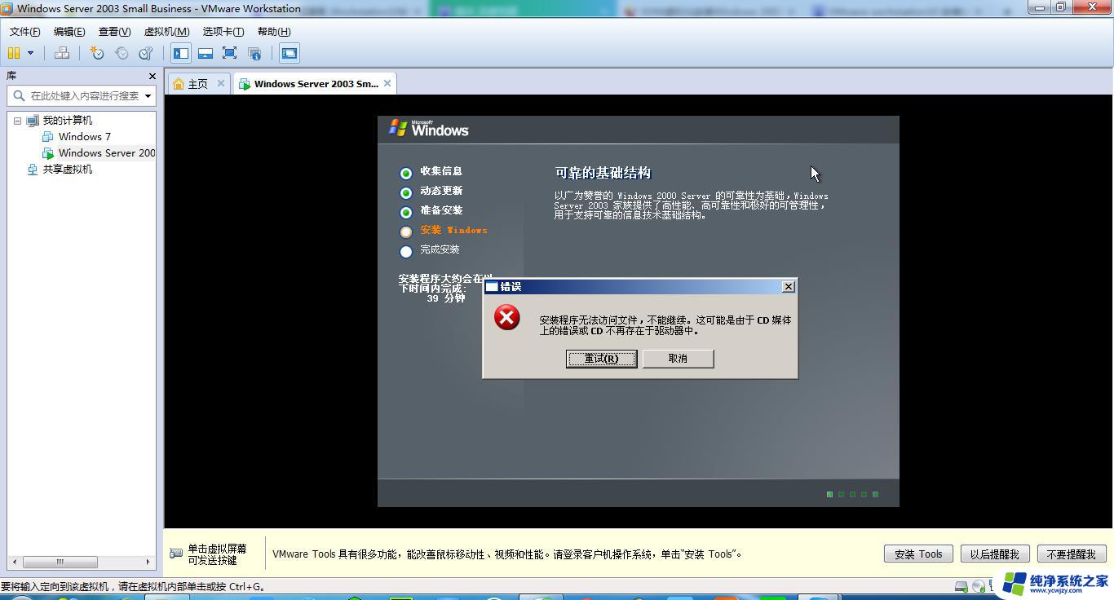This screenshot has width=1114, height=600.
Task: Take a snapshot of this virtual machine
Action: [x=97, y=53]
